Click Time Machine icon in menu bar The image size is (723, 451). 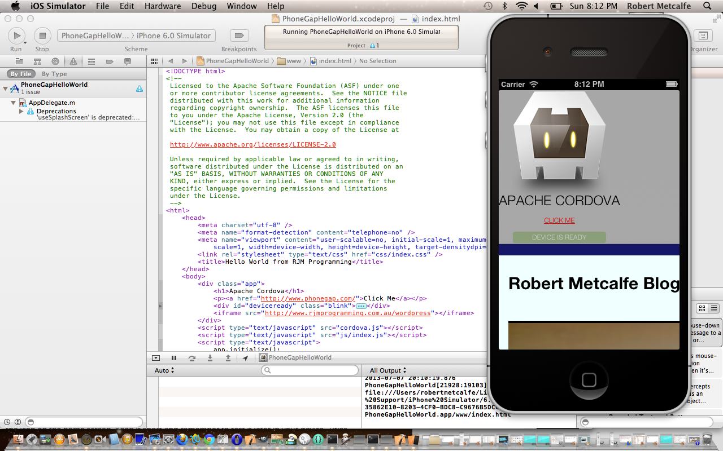488,6
